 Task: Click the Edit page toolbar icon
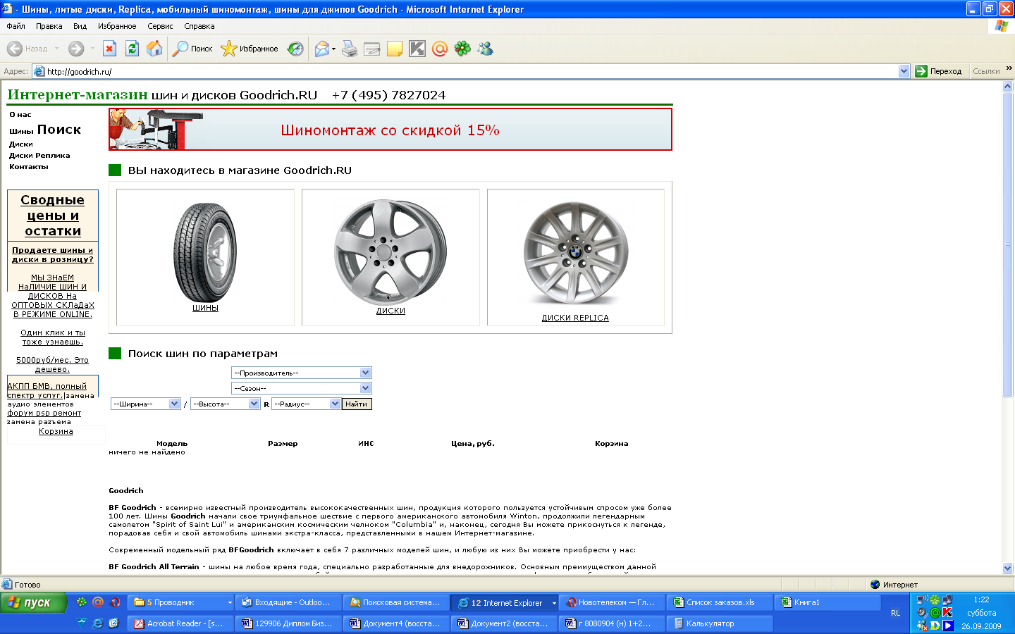372,49
